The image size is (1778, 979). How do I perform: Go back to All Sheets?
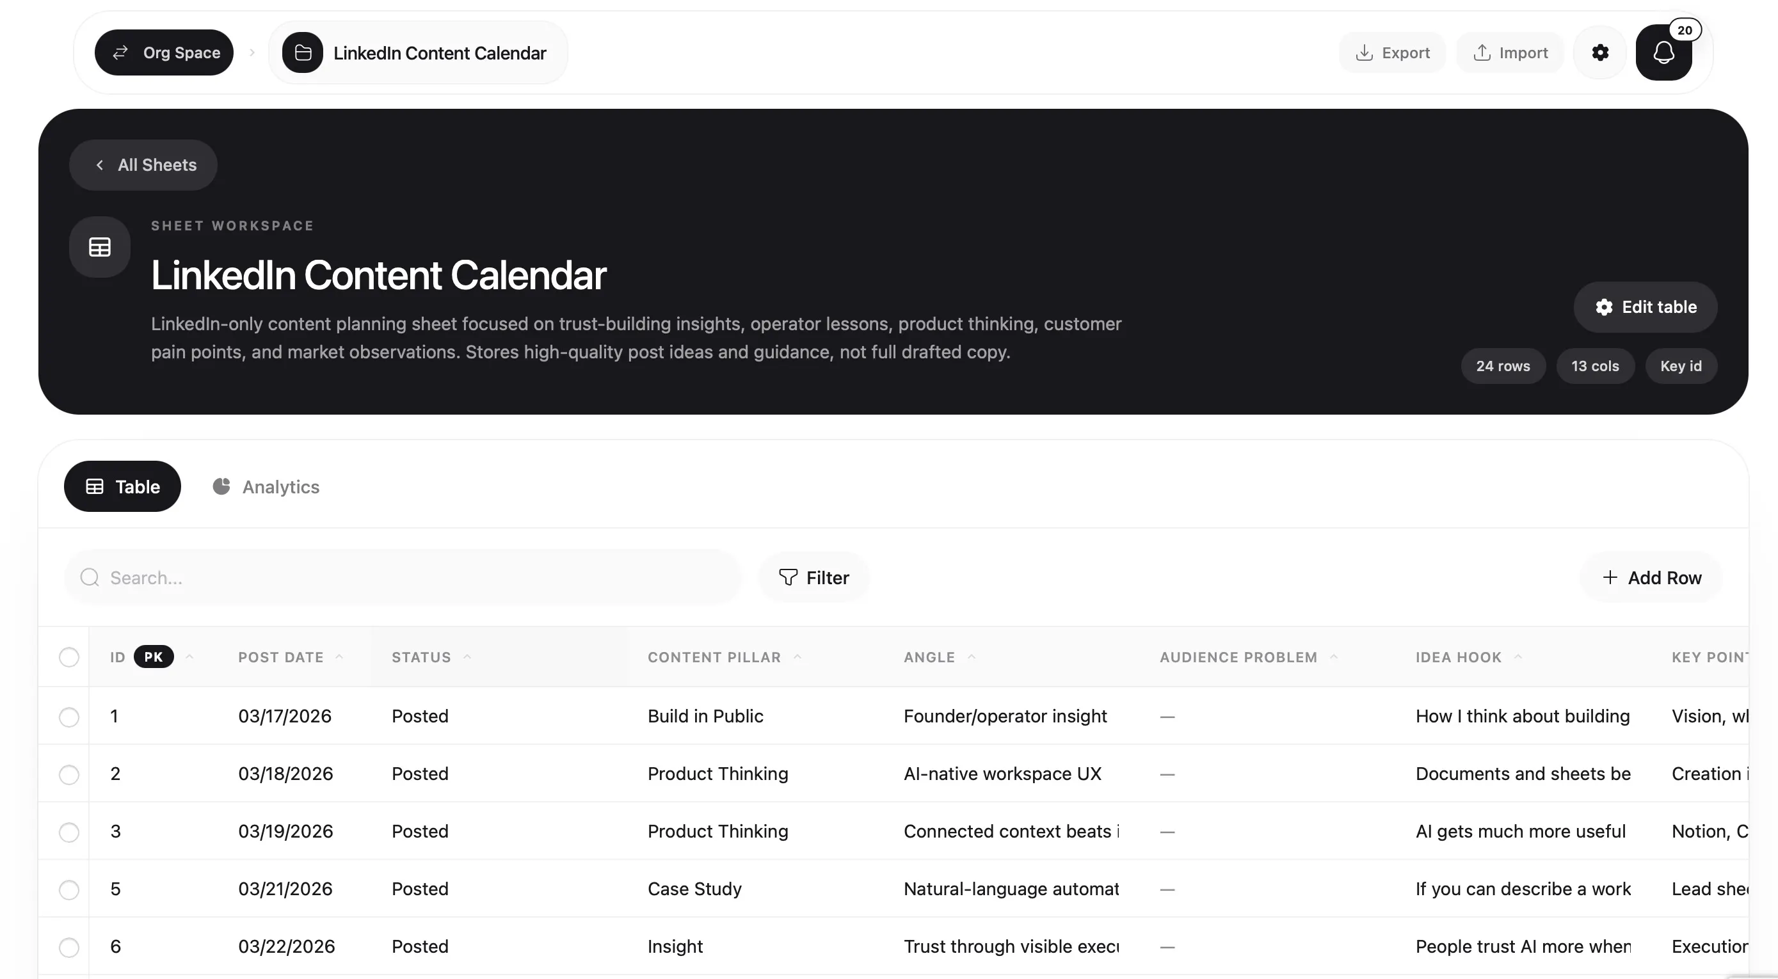[x=143, y=165]
